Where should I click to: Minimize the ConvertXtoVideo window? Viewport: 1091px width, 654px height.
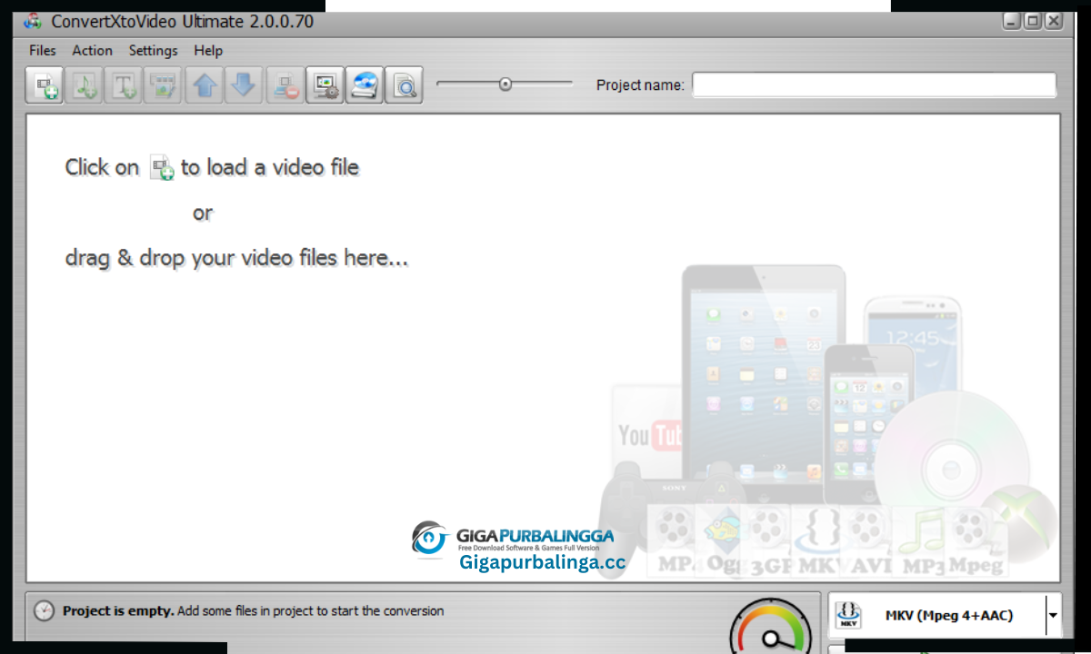[1013, 21]
